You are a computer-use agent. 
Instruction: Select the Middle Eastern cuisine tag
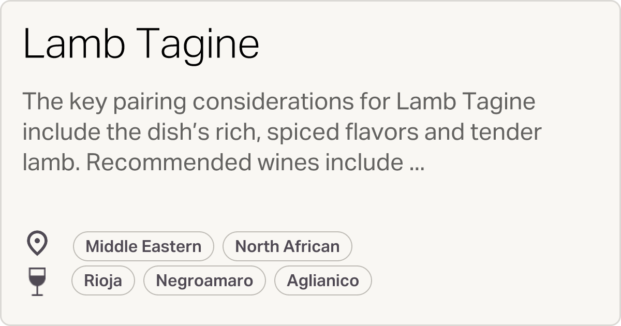143,246
